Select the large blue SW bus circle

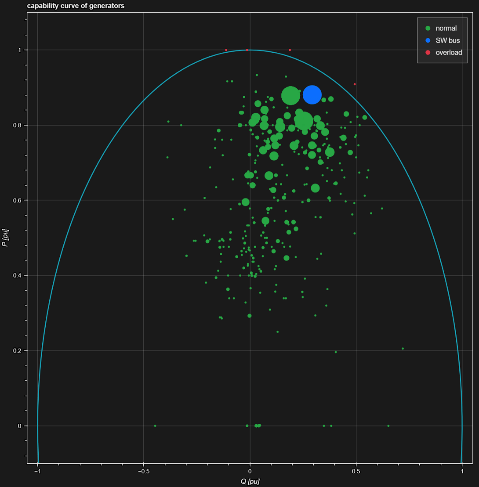pyautogui.click(x=312, y=95)
